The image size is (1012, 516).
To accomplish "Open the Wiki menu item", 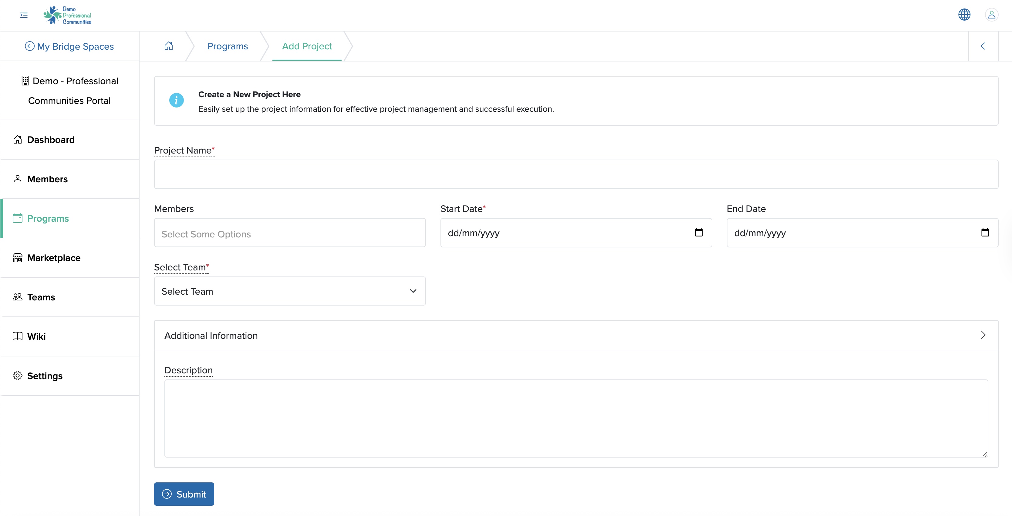I will [70, 336].
